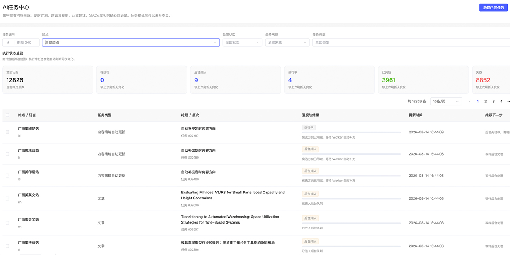
Task: Click the 后台排队 tag for task #32398
Action: 310,194
